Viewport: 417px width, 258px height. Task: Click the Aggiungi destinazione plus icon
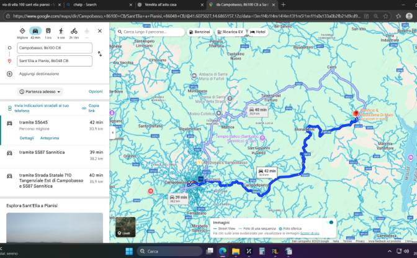(9, 74)
